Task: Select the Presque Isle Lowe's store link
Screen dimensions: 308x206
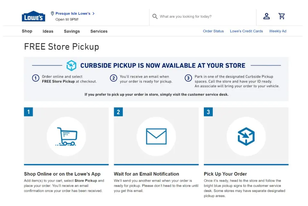Action: [x=73, y=13]
